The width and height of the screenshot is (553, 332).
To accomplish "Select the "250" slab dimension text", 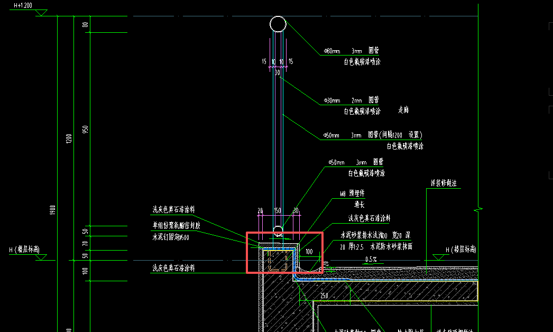I will [325, 296].
